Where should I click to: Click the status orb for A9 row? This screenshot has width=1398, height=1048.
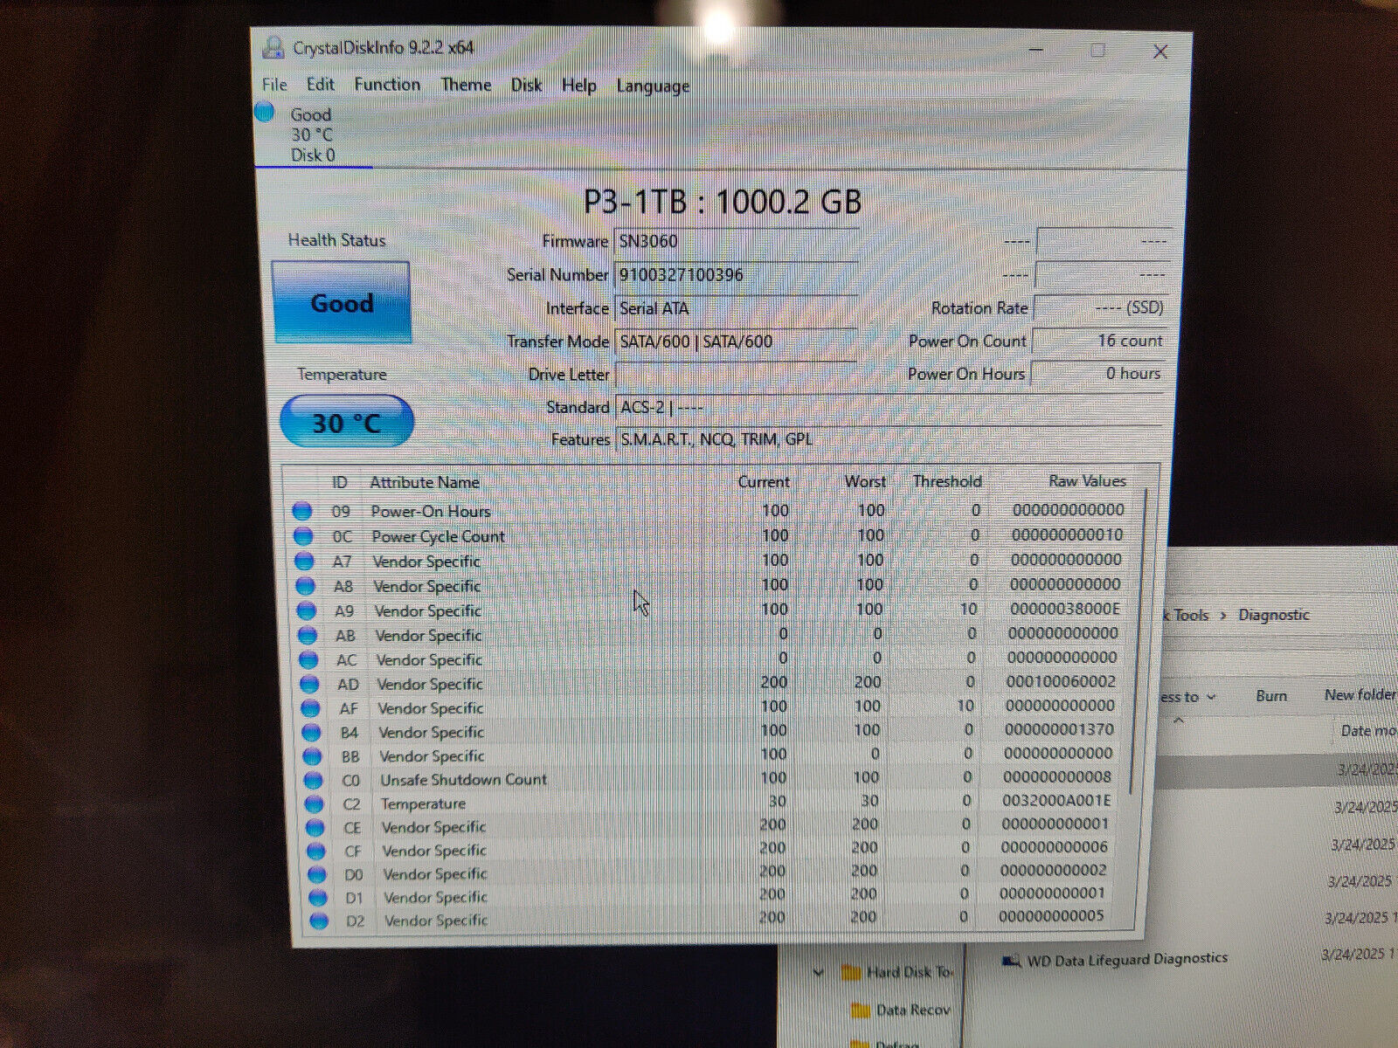(x=306, y=610)
